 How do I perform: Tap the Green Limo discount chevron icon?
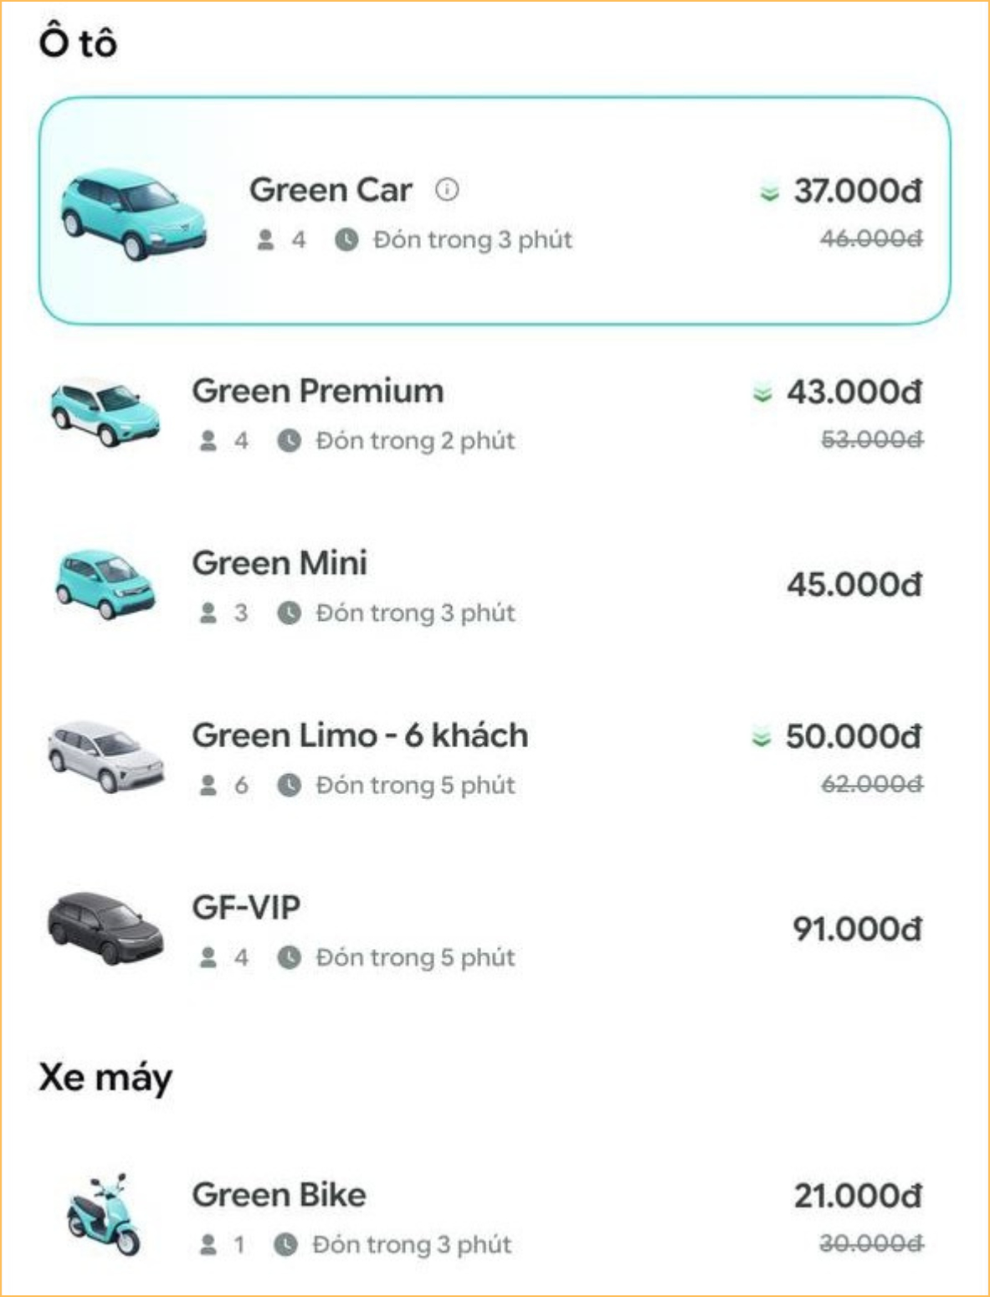point(761,737)
